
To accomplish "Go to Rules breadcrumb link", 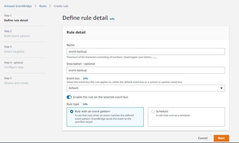I will [x=43, y=6].
